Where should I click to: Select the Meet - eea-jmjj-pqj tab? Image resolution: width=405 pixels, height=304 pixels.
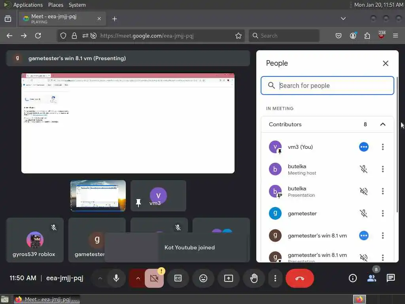62,19
